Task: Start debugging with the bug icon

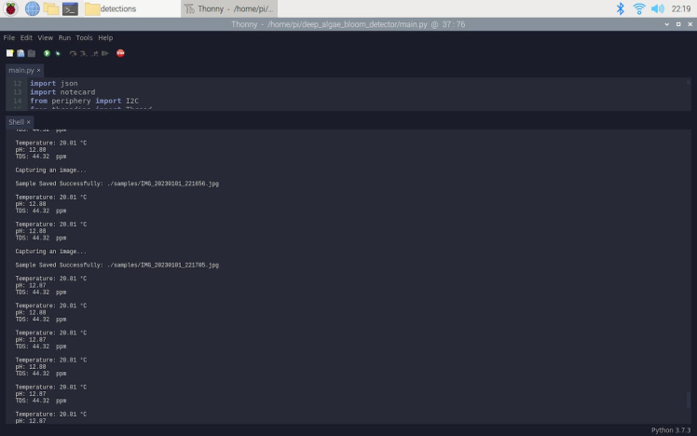Action: coord(58,53)
